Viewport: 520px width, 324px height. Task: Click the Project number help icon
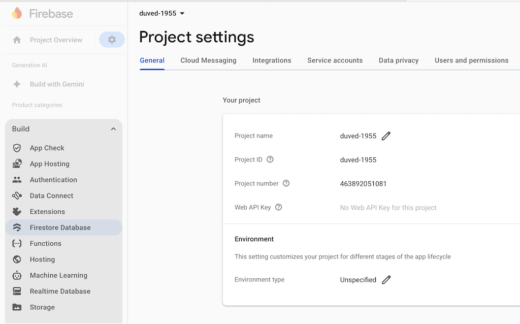[x=286, y=183]
